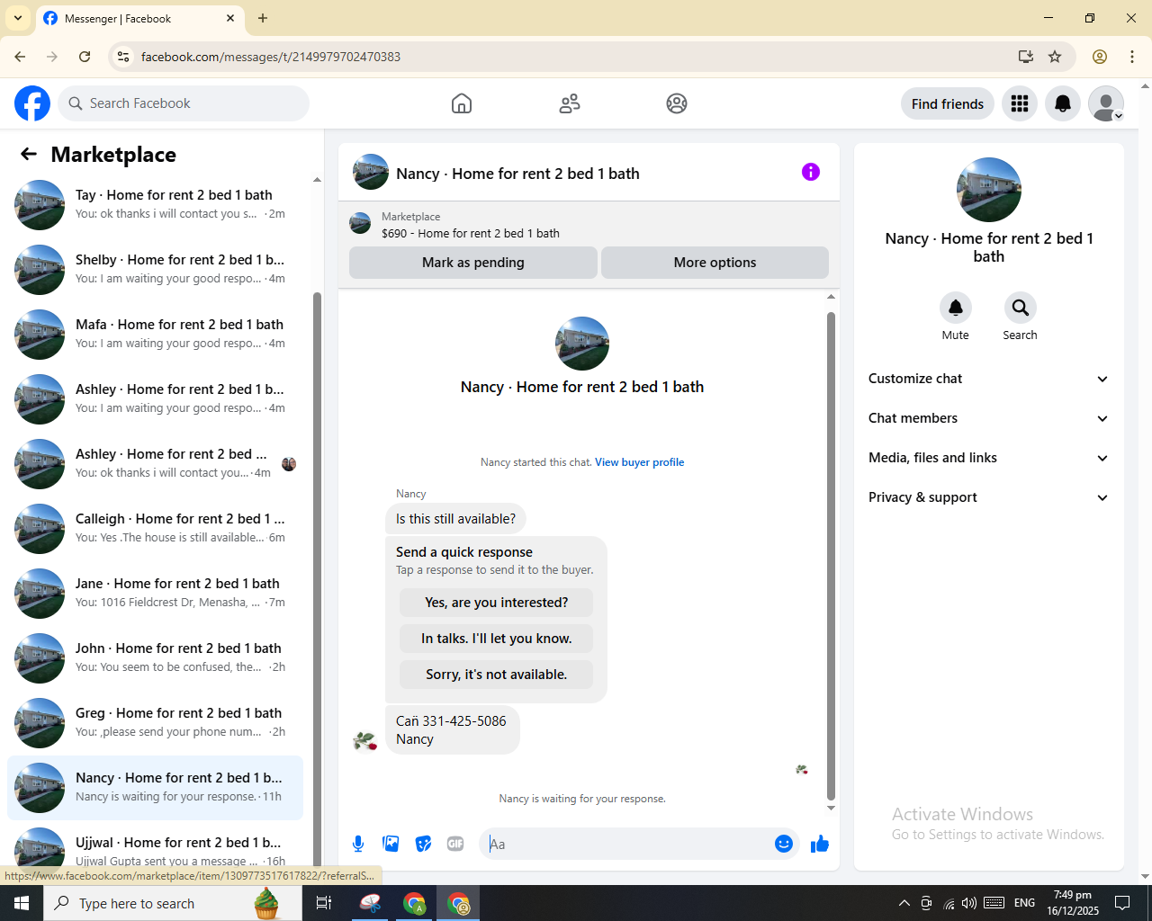Expand Media, files and links section
The height and width of the screenshot is (921, 1152).
(988, 458)
